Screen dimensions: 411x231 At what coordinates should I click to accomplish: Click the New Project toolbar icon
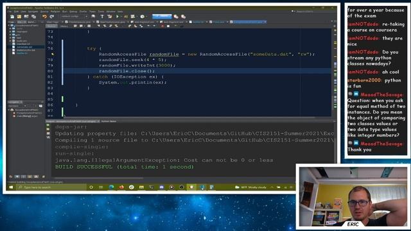point(19,17)
